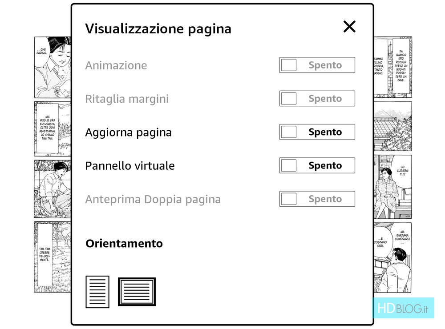Click the Anteprima Doppia pagina label text

pyautogui.click(x=153, y=199)
